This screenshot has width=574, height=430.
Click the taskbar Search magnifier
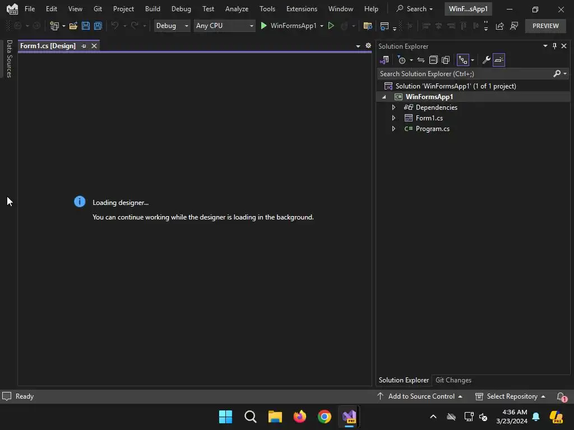pos(251,417)
